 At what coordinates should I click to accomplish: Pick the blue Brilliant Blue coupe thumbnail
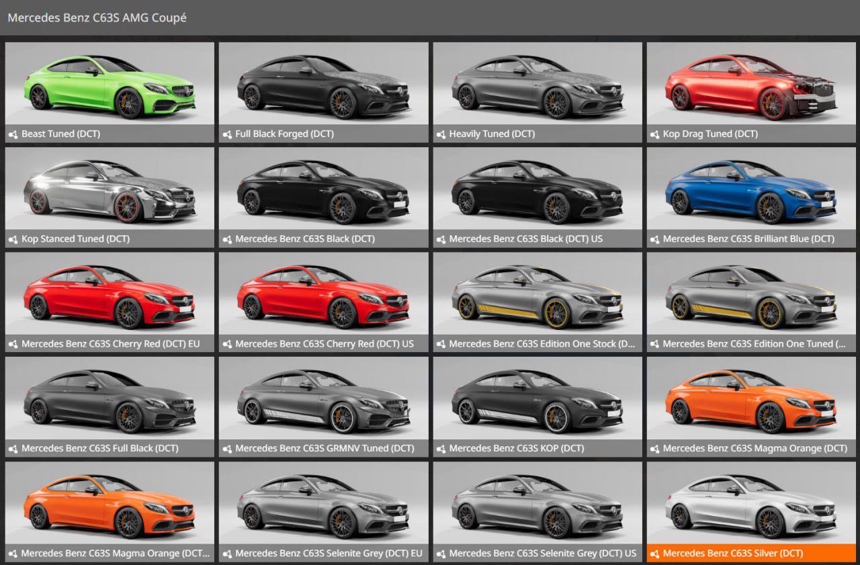[x=750, y=189]
